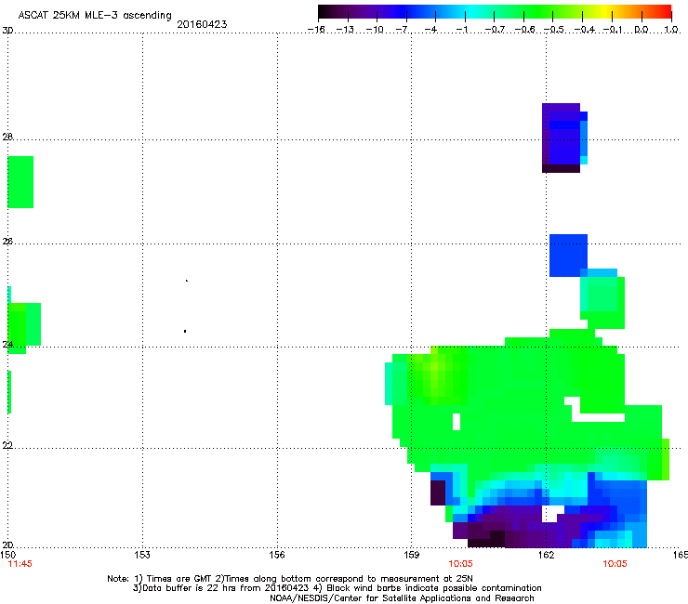This screenshot has width=688, height=604.
Task: Click the longitude axis label 159
Action: pyautogui.click(x=412, y=555)
